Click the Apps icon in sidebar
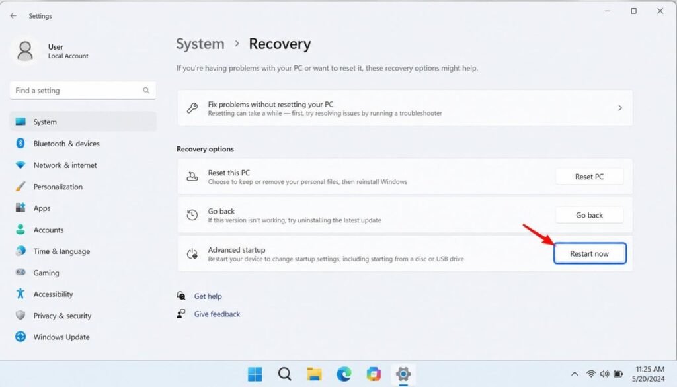The height and width of the screenshot is (387, 677). pyautogui.click(x=20, y=208)
